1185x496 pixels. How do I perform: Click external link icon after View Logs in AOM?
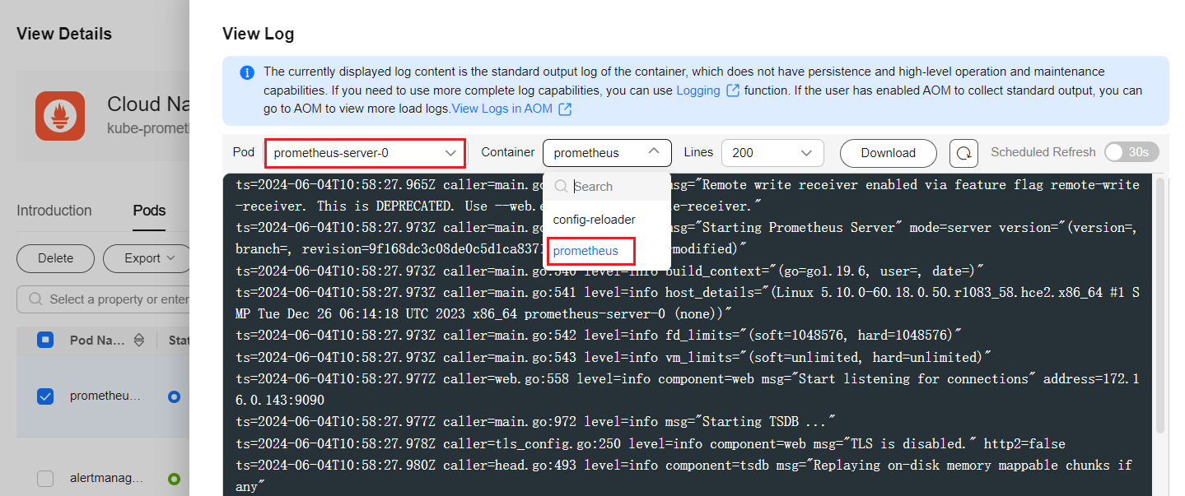click(565, 109)
